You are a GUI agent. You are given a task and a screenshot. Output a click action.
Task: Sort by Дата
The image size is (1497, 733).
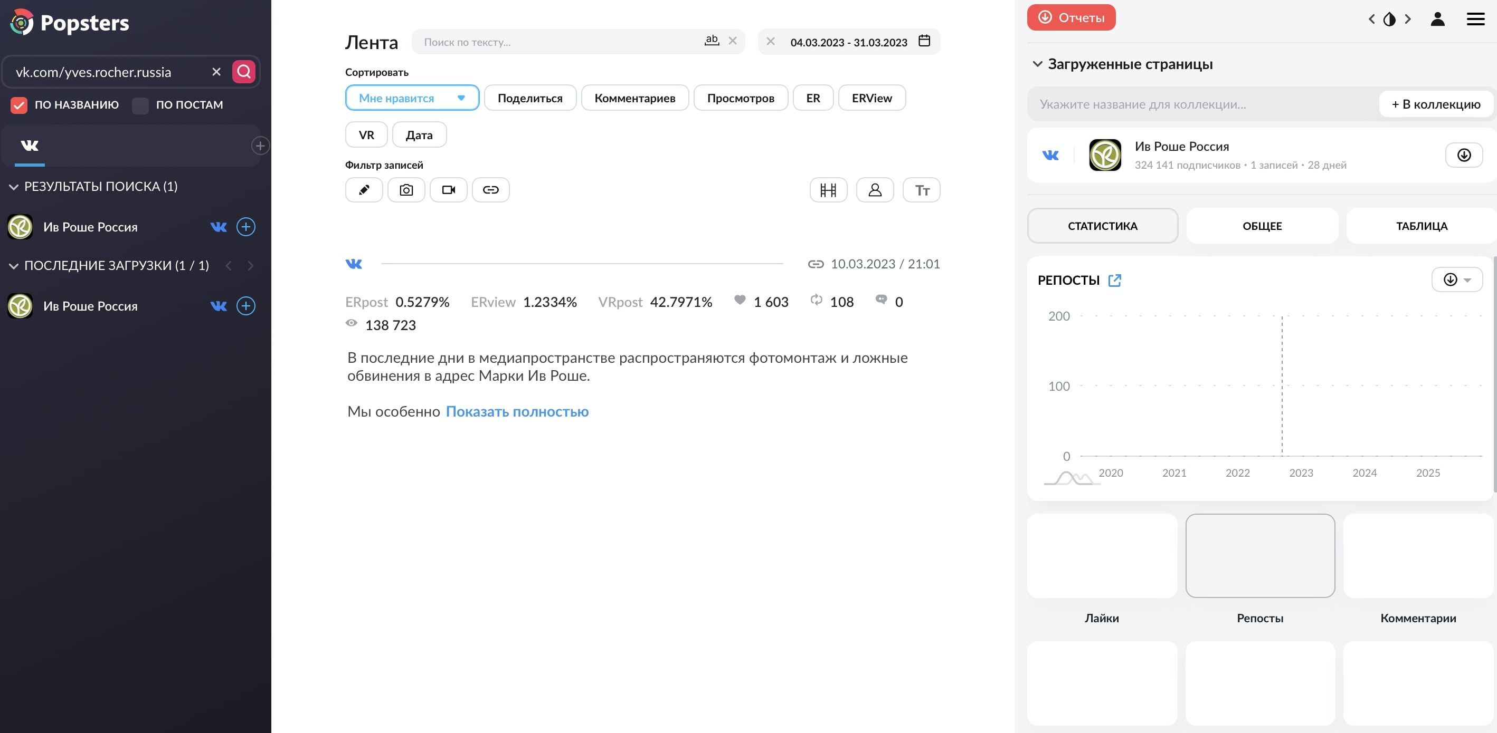pyautogui.click(x=419, y=134)
